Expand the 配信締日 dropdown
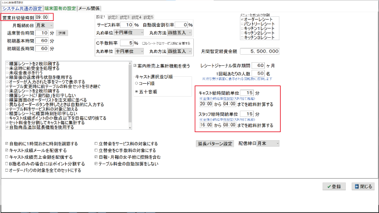Viewport: 379px width, 213px height. [x=268, y=143]
